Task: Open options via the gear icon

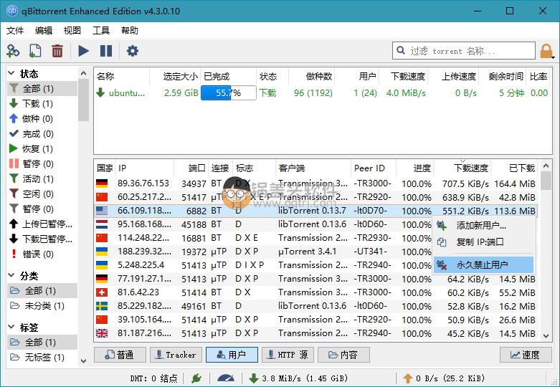Action: (133, 51)
